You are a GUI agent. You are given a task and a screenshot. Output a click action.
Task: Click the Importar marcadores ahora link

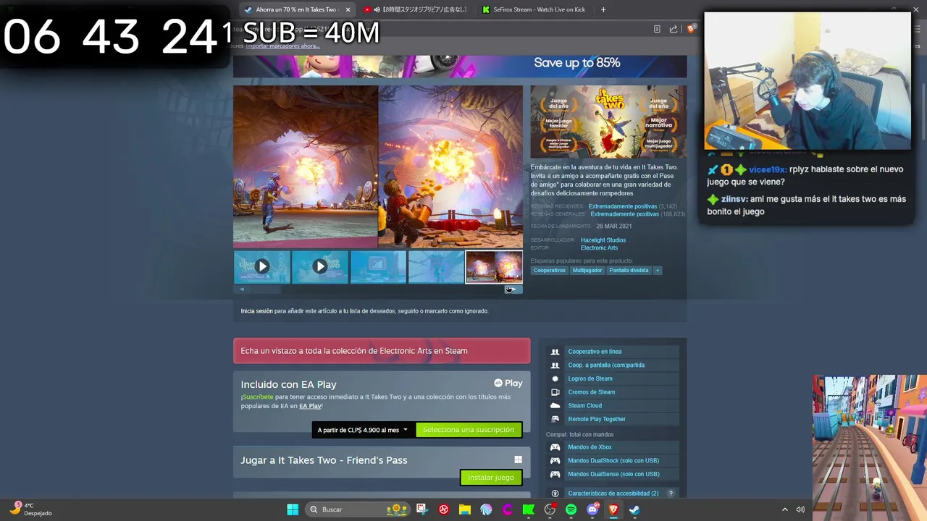click(x=282, y=46)
